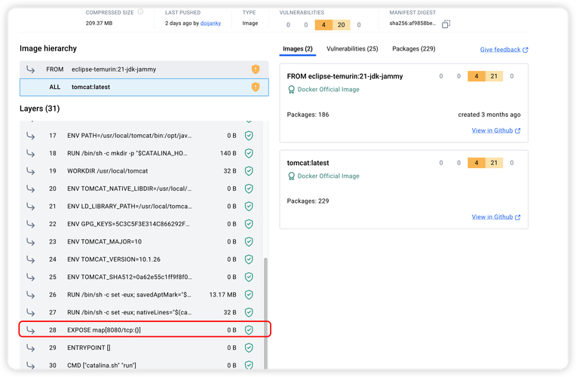Click the layers list vertical scrollbar

265,313
